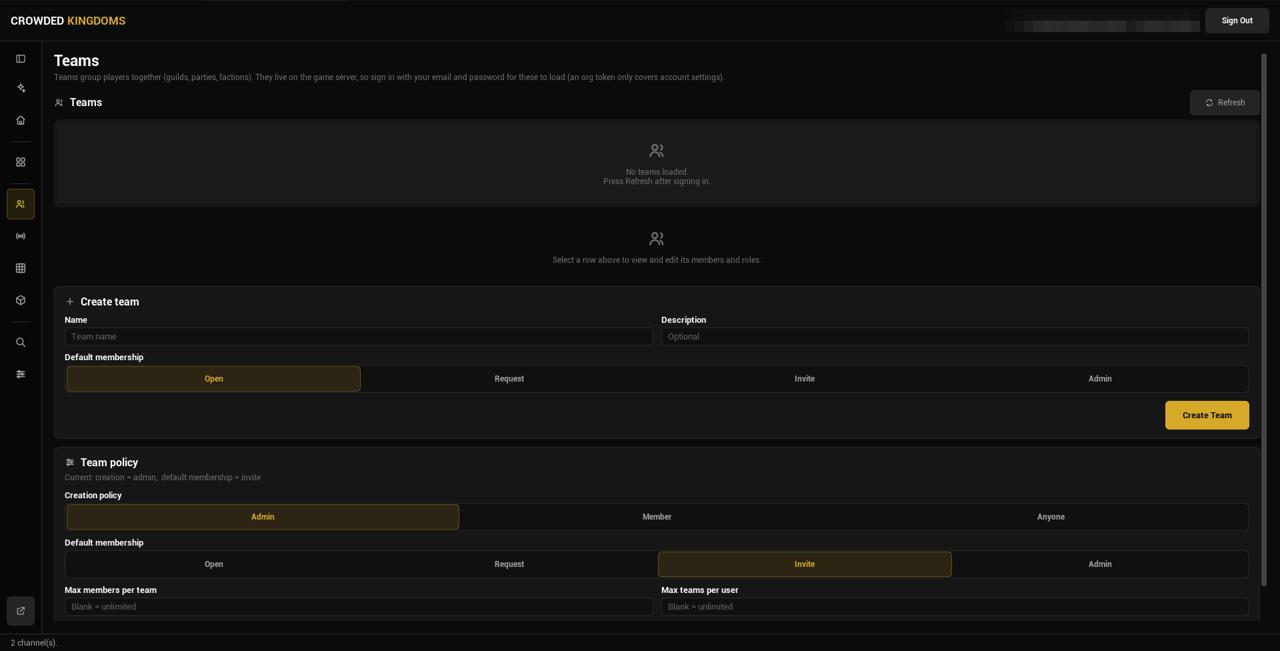The width and height of the screenshot is (1280, 651).
Task: Click the Sign Out button
Action: [1237, 21]
